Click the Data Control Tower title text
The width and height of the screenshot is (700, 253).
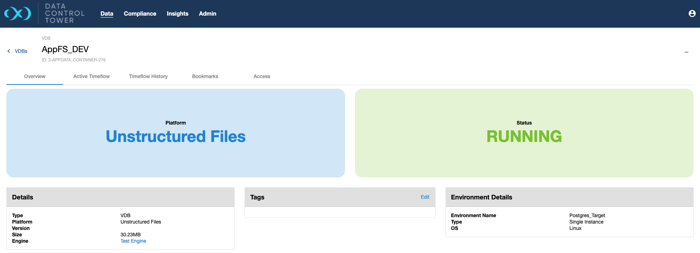point(65,13)
